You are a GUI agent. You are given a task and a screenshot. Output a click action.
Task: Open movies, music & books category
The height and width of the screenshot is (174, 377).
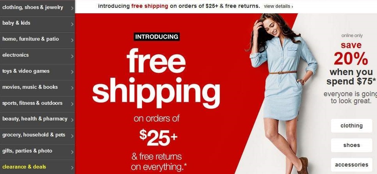(38, 88)
